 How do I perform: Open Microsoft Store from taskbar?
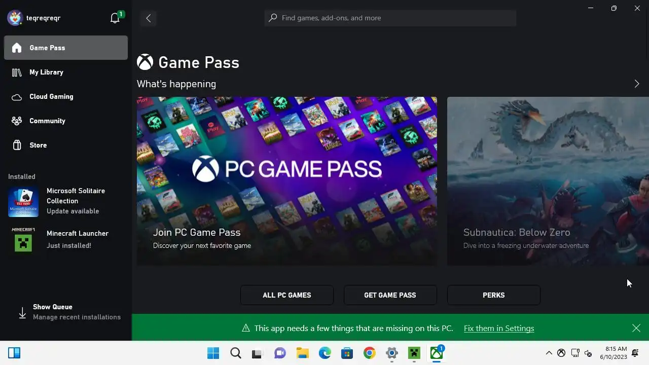click(x=347, y=353)
